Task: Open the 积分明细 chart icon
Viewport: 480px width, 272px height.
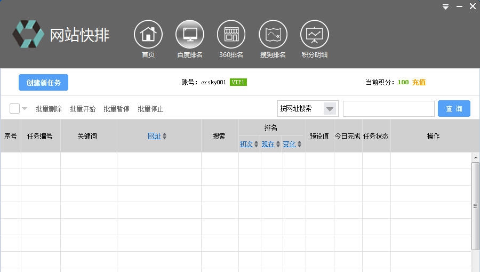Action: point(314,35)
